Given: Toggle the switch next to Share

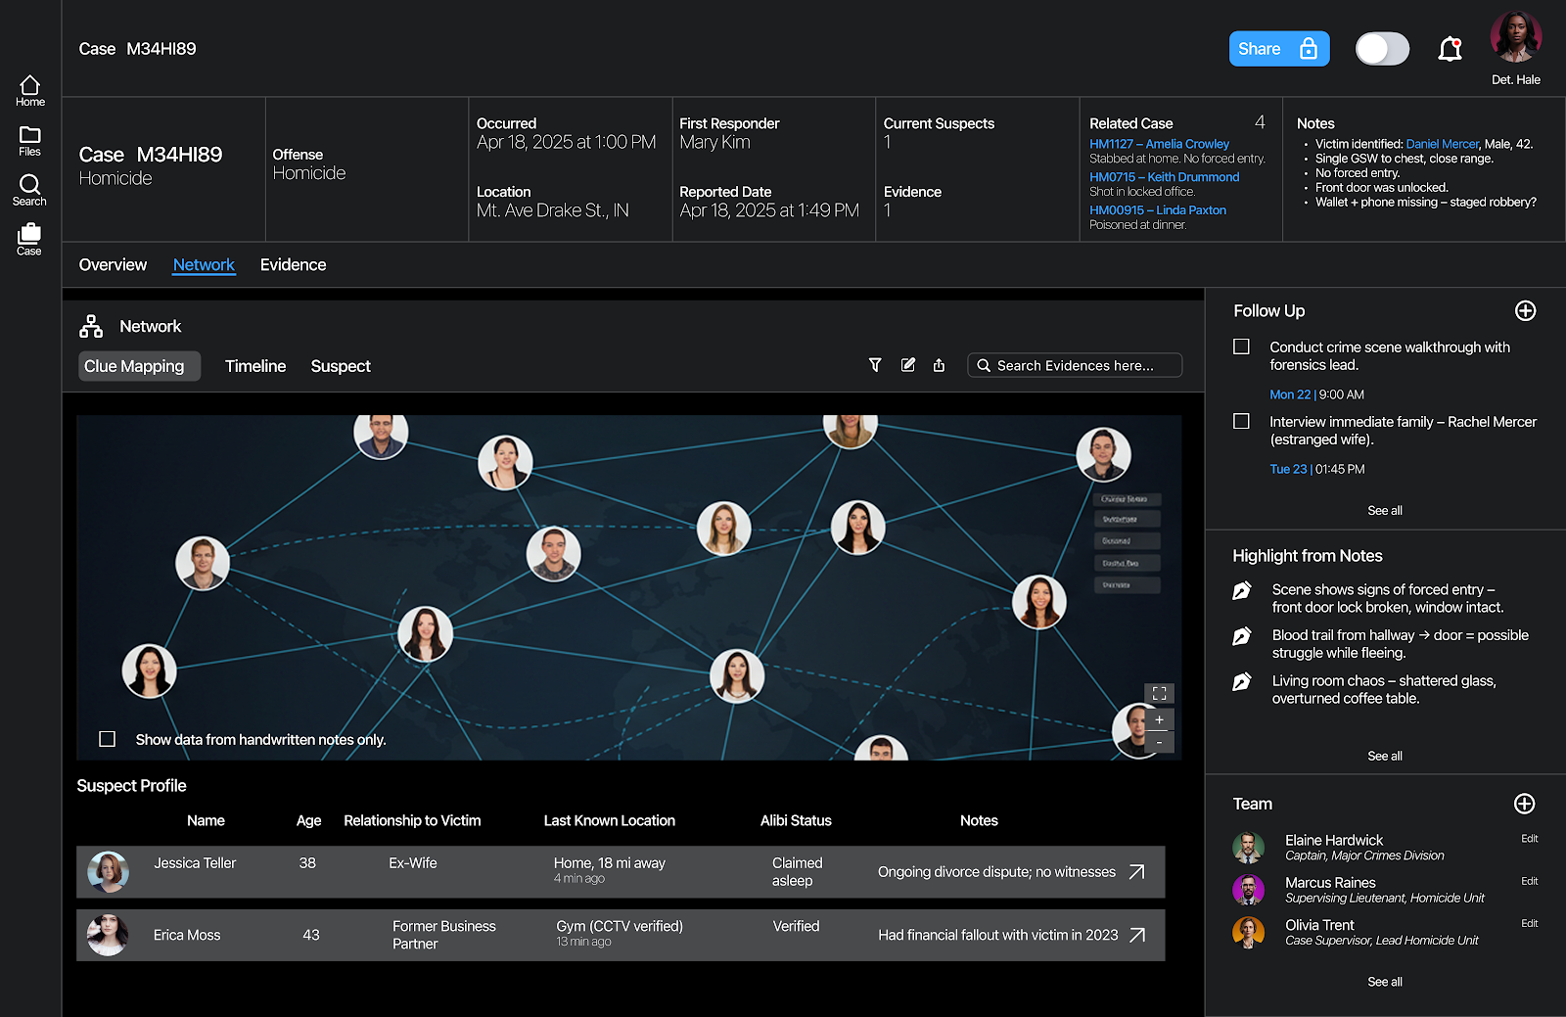Looking at the screenshot, I should coord(1382,49).
